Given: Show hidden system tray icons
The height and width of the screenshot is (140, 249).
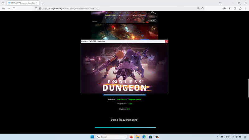Looking at the screenshot, I should coord(217,137).
